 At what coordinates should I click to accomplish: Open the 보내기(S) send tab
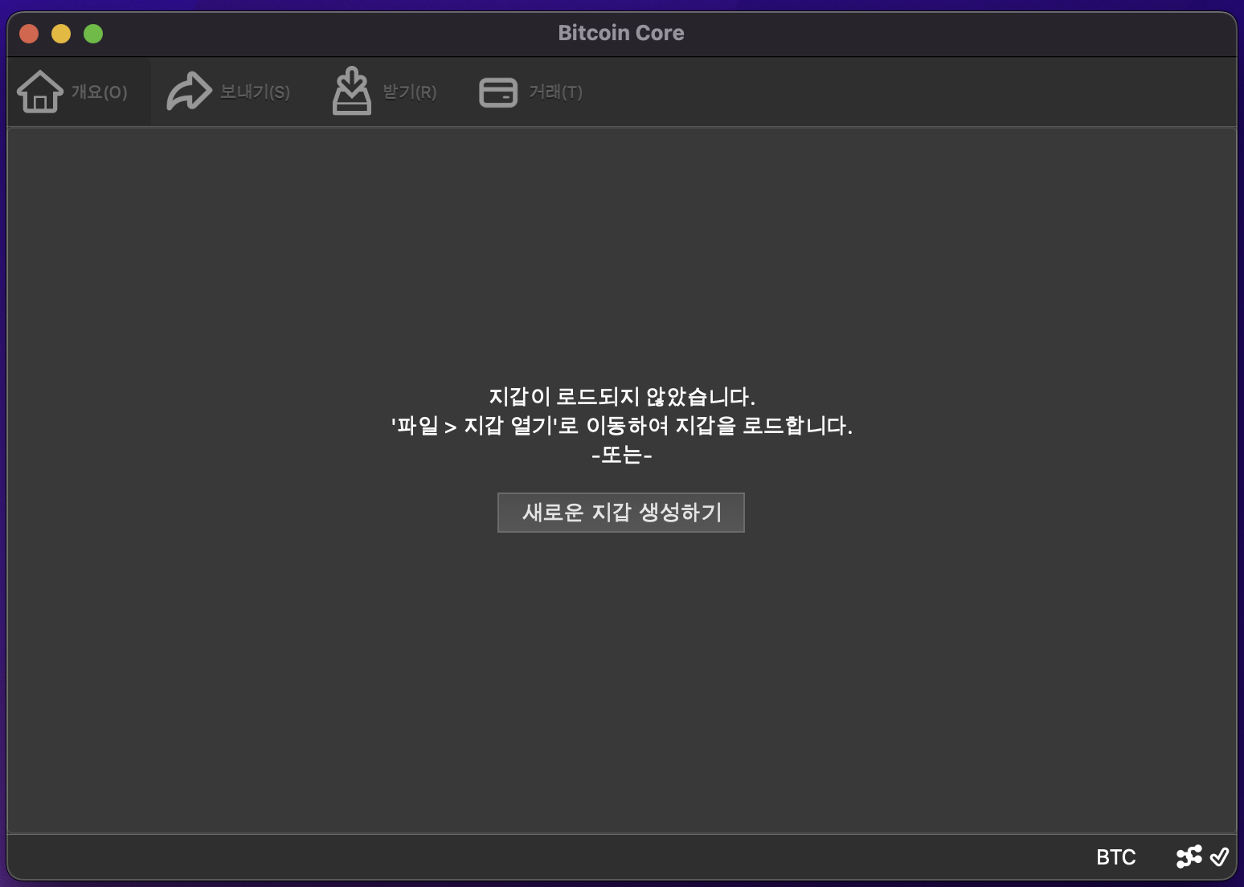pos(228,92)
